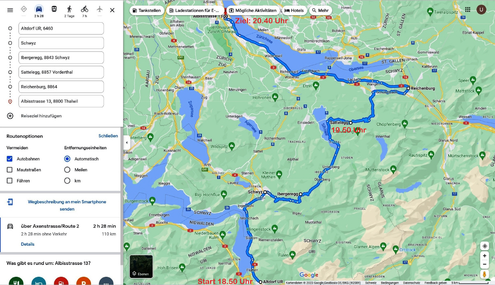495x285 pixels.
Task: Switch to public transit mode
Action: pyautogui.click(x=54, y=9)
